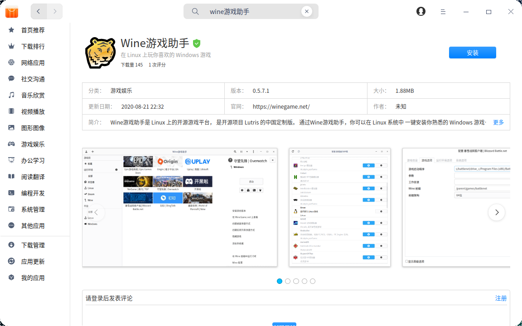This screenshot has width=522, height=326.
Task: Select the third carousel page dot
Action: point(296,281)
